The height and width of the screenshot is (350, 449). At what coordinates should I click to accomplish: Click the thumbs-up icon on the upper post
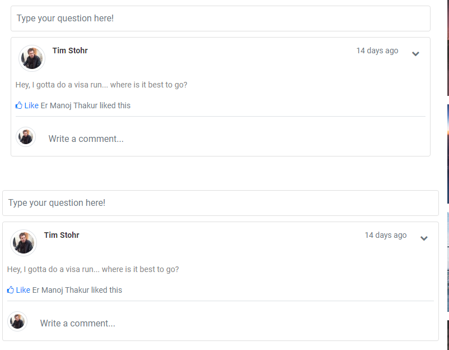coord(19,105)
